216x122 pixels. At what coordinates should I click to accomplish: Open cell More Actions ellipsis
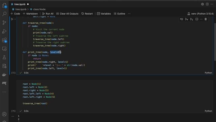point(201,19)
